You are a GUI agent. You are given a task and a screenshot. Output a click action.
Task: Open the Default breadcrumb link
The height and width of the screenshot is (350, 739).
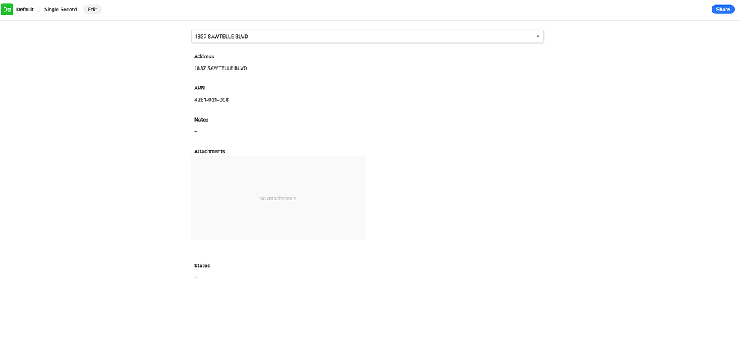coord(25,9)
